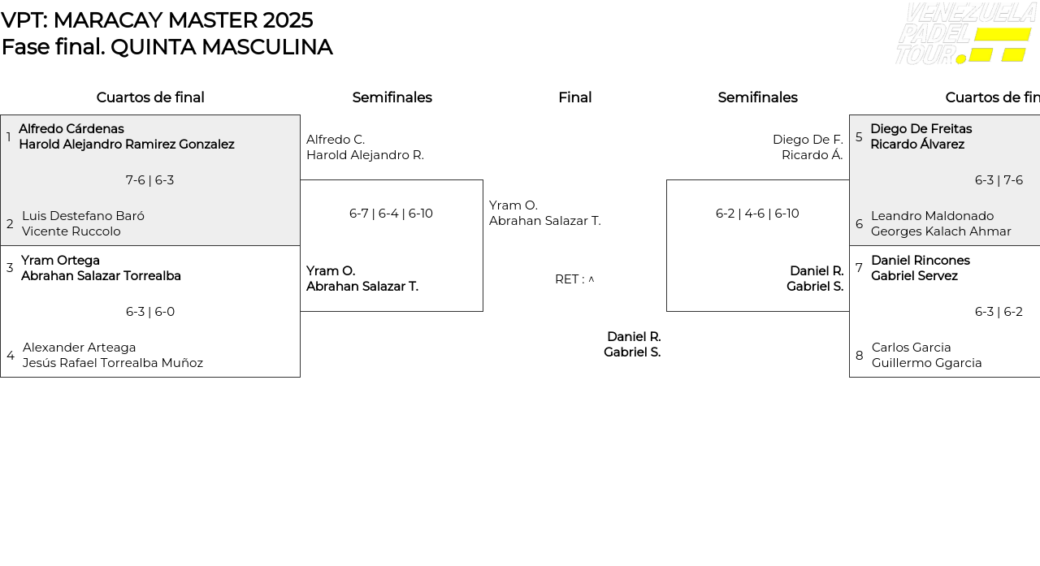Select Leandro Maldonado and Georges Kalach Ahmar pair
This screenshot has width=1040, height=566.
(x=940, y=223)
